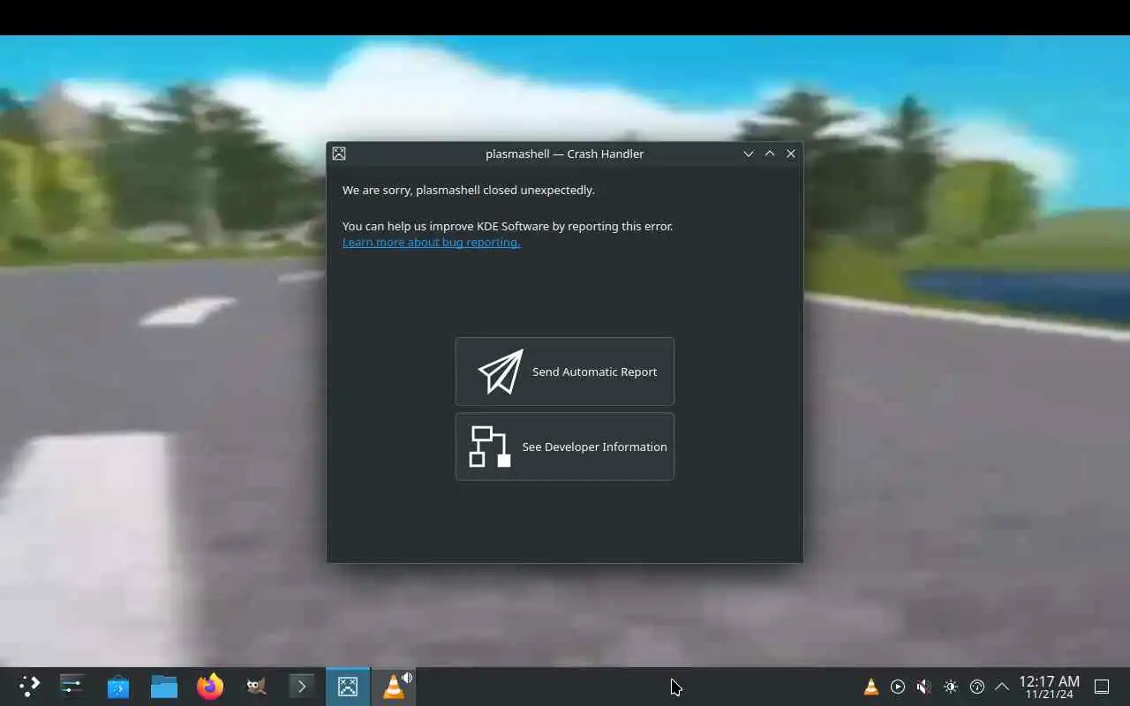Click the paper plane report icon

coord(501,372)
